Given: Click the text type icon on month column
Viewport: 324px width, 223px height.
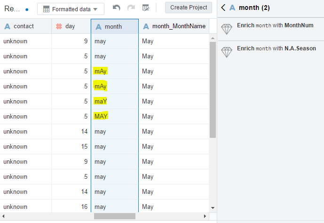Looking at the screenshot, I should point(99,27).
